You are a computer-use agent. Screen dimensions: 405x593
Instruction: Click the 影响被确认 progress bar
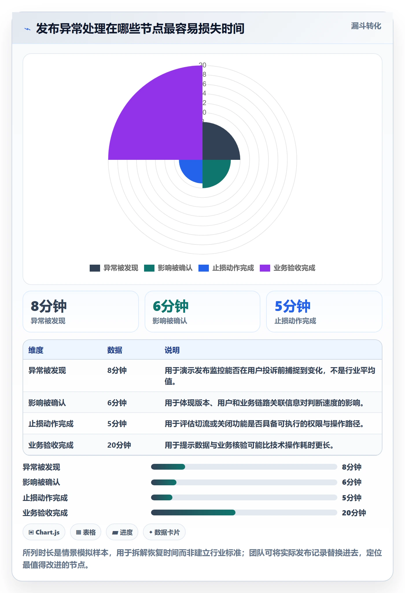click(x=244, y=482)
